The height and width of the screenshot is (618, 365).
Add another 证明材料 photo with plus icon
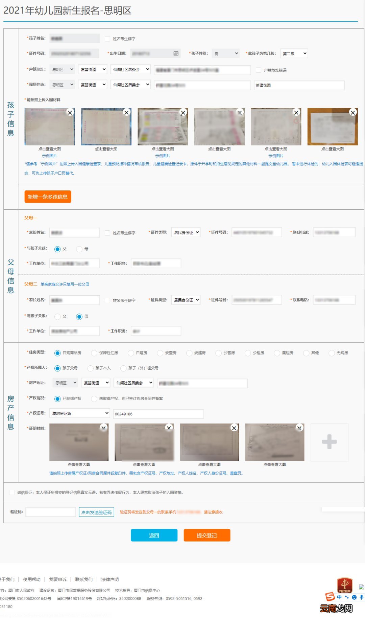(329, 442)
